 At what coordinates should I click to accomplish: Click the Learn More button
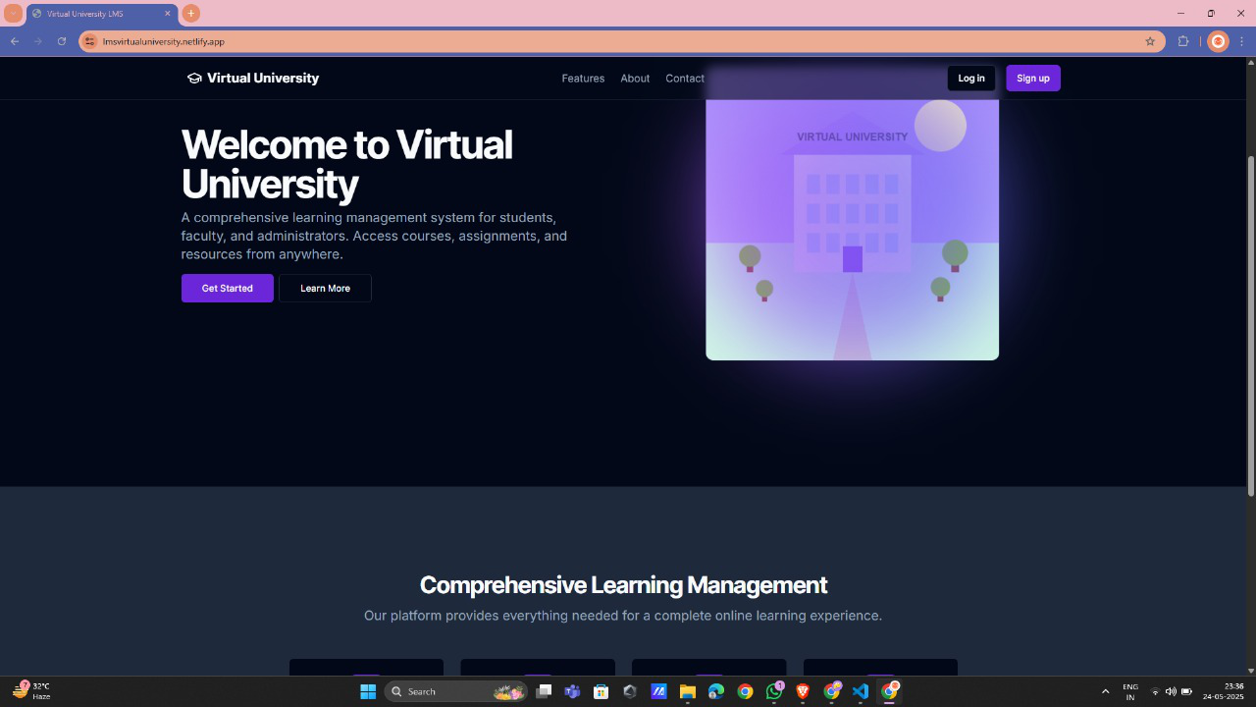pos(325,289)
